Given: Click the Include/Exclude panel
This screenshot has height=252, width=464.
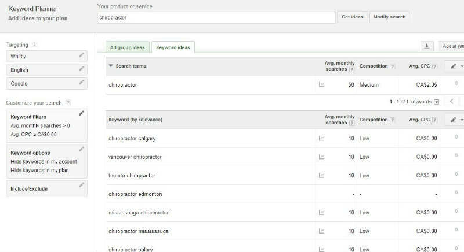Looking at the screenshot, I should (47, 188).
